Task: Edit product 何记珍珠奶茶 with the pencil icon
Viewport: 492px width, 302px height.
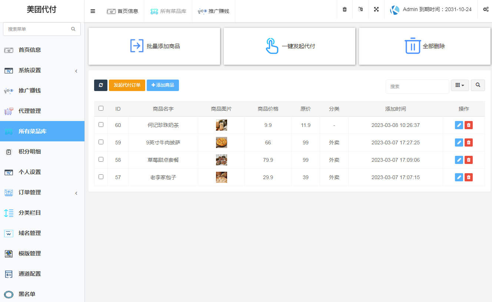Action: click(459, 125)
